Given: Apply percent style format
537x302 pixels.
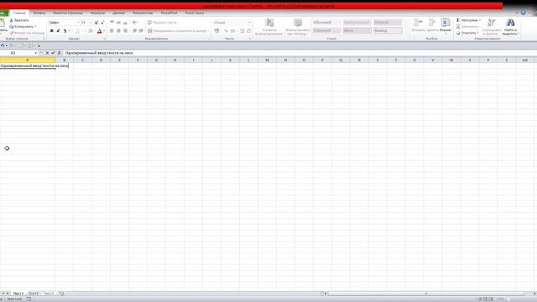Looking at the screenshot, I should point(226,31).
